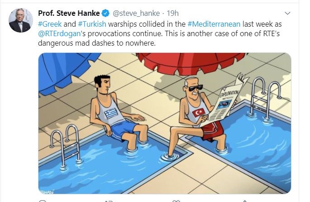The width and height of the screenshot is (310, 202).
Task: Open the #Turkish hashtag
Action: [92, 24]
